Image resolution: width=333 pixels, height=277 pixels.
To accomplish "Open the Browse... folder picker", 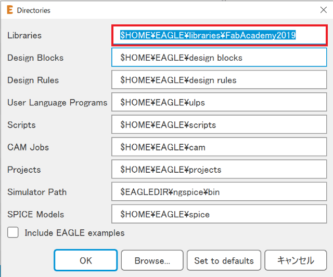I will point(152,260).
